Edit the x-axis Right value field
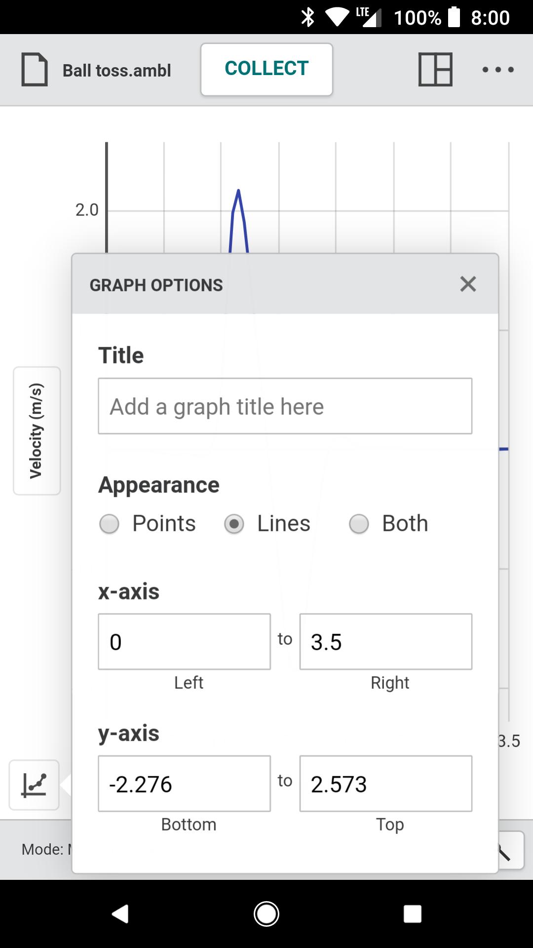The width and height of the screenshot is (533, 948). click(385, 641)
